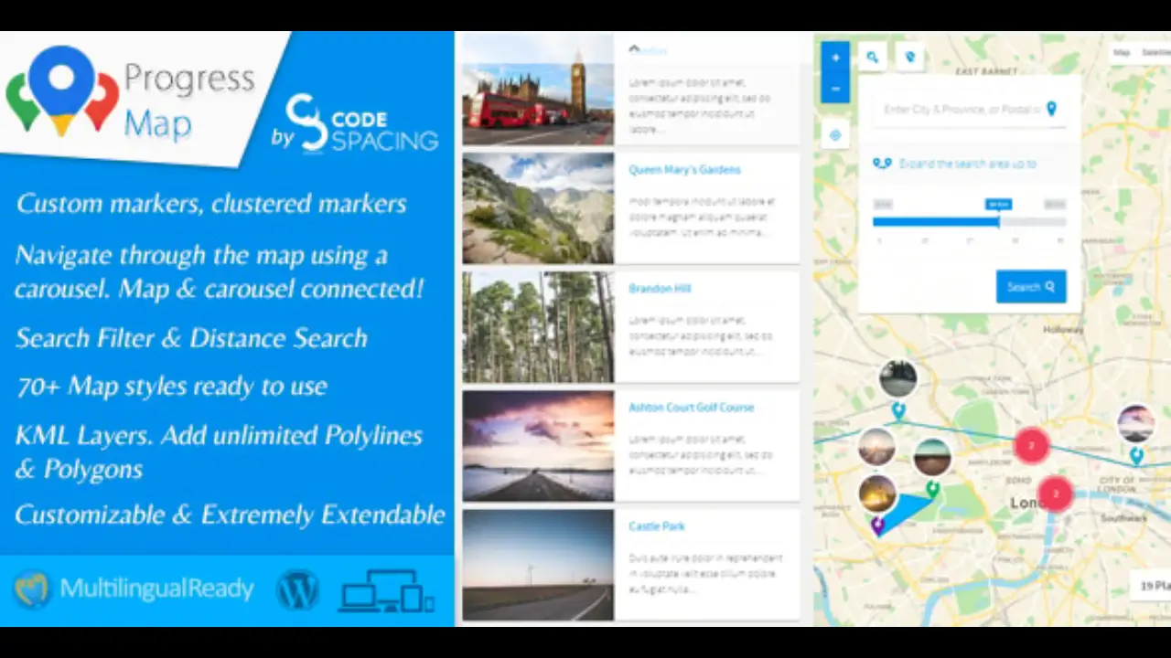Click the map pin filter icon

pos(909,57)
